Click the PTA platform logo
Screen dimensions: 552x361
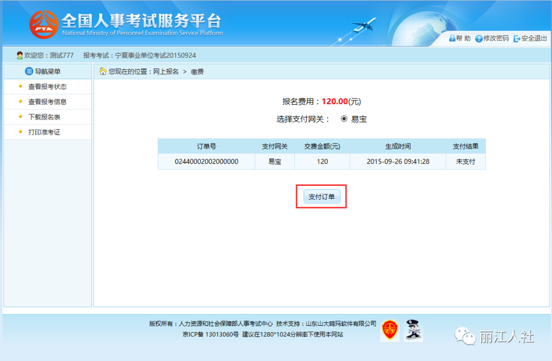[43, 25]
